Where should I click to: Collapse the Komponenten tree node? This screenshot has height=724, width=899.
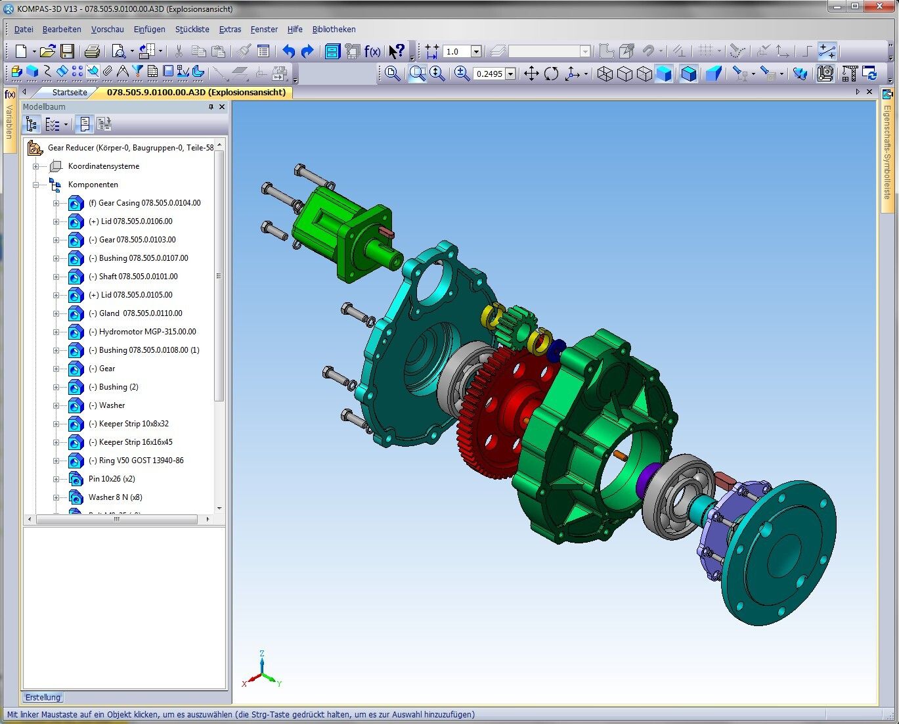coord(36,185)
